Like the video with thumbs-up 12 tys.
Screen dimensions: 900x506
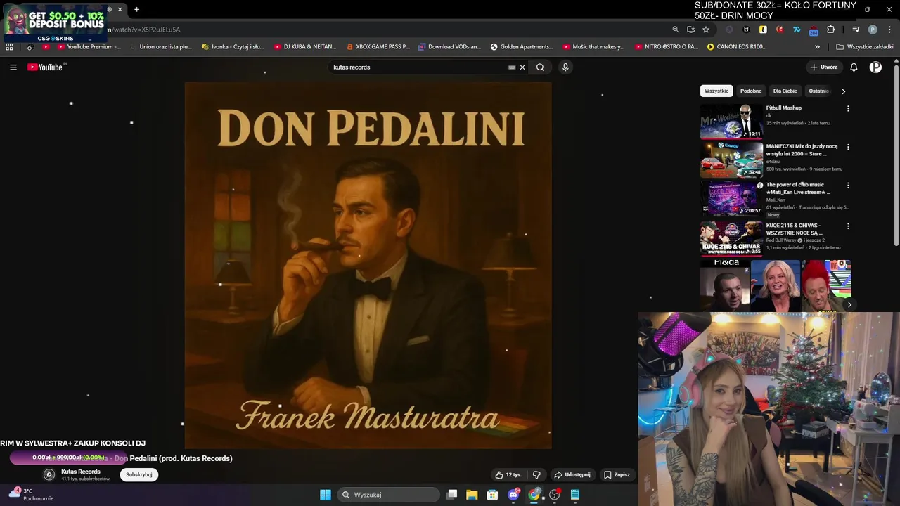[508, 475]
